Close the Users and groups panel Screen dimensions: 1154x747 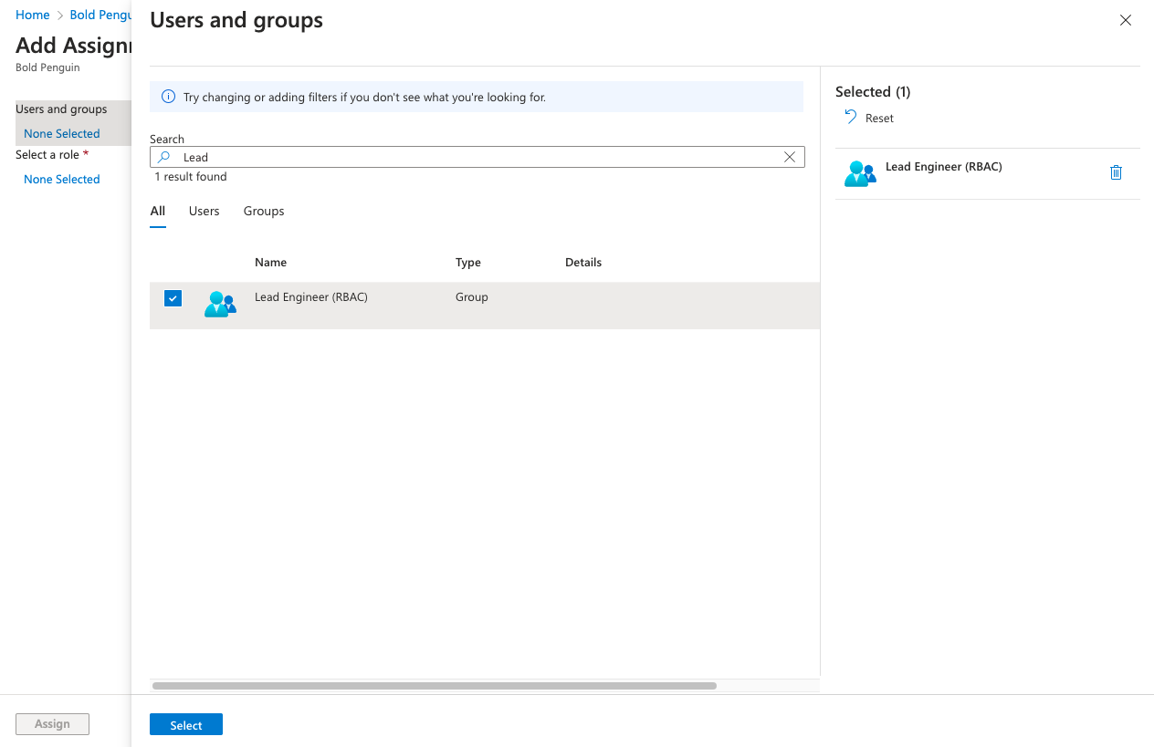(1126, 20)
